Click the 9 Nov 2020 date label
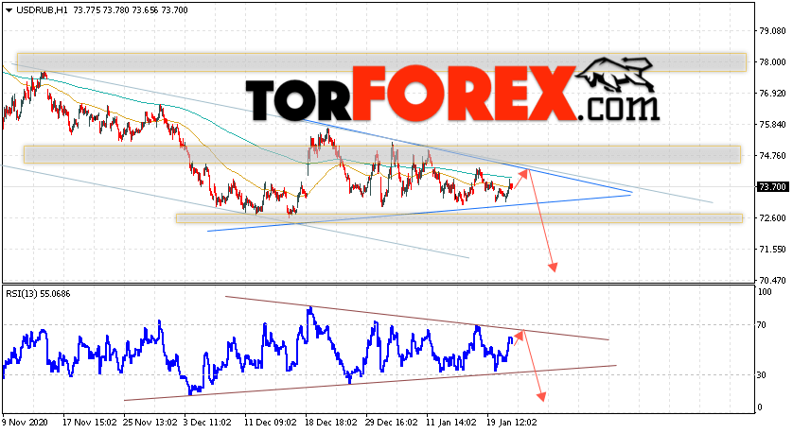This screenshot has height=433, width=793. pyautogui.click(x=25, y=422)
